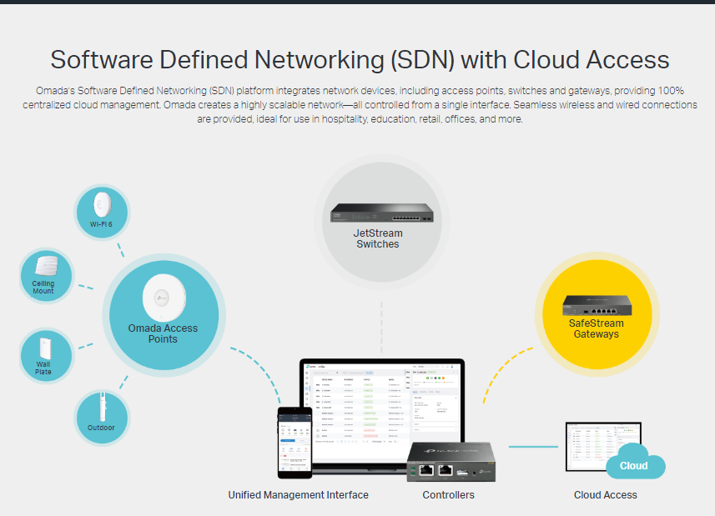Click the blue Cloud icon
The height and width of the screenshot is (516, 715).
[636, 461]
